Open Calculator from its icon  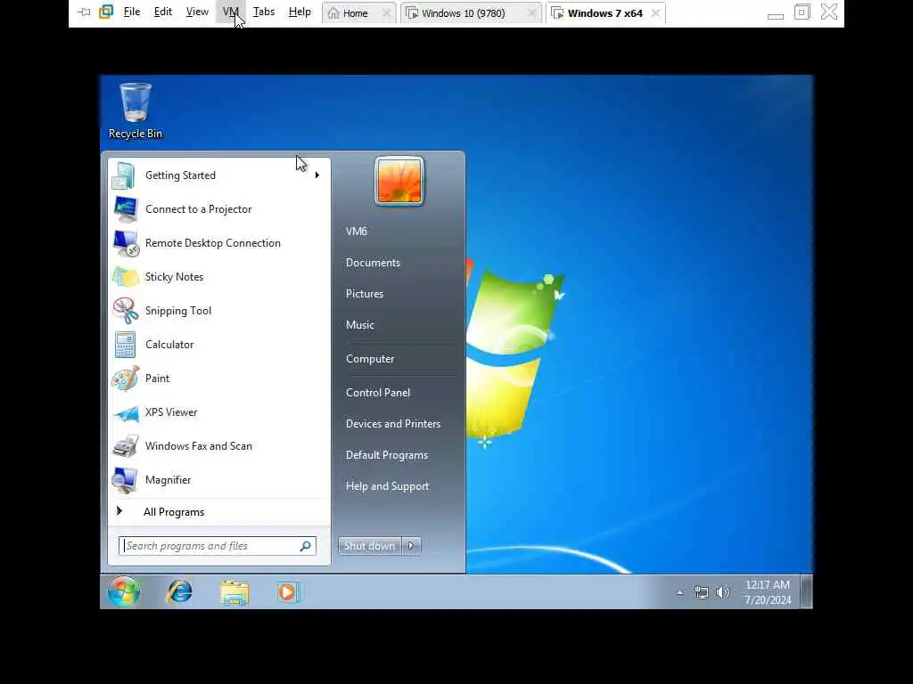(x=125, y=345)
